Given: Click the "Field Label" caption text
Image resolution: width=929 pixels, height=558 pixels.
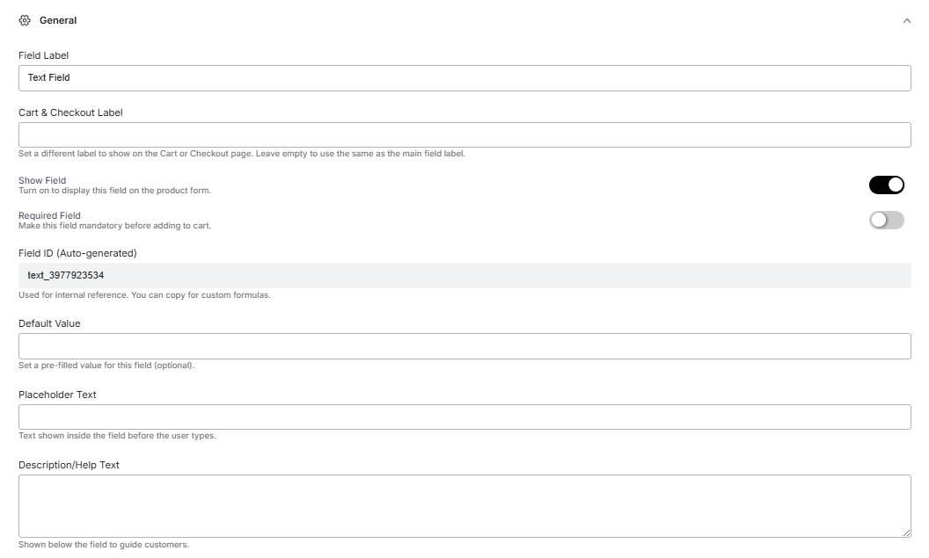Looking at the screenshot, I should pyautogui.click(x=44, y=55).
